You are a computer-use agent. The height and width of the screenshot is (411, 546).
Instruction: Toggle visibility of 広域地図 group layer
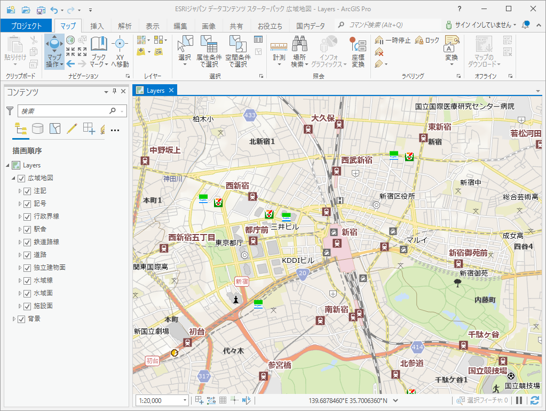click(x=21, y=179)
